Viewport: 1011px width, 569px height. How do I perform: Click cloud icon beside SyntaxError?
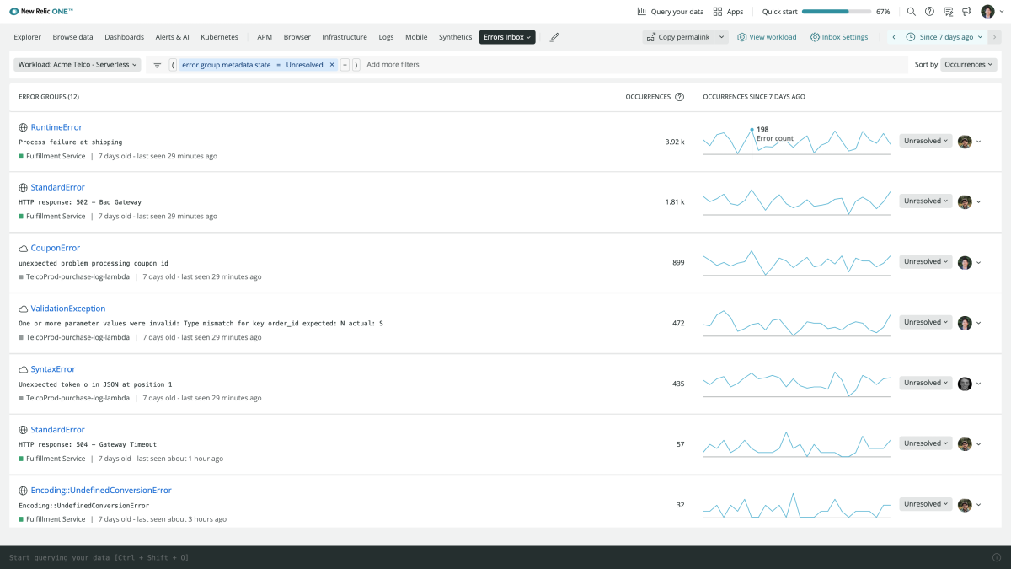tap(24, 369)
